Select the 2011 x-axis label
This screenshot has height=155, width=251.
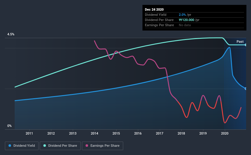point(29,133)
